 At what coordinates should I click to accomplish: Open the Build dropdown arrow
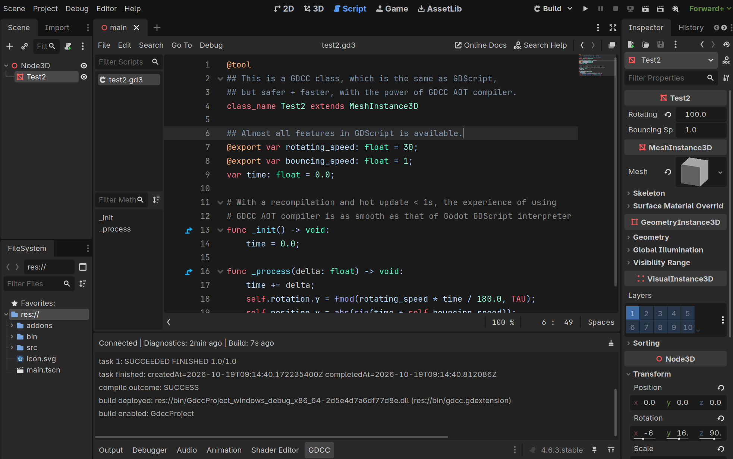[570, 9]
